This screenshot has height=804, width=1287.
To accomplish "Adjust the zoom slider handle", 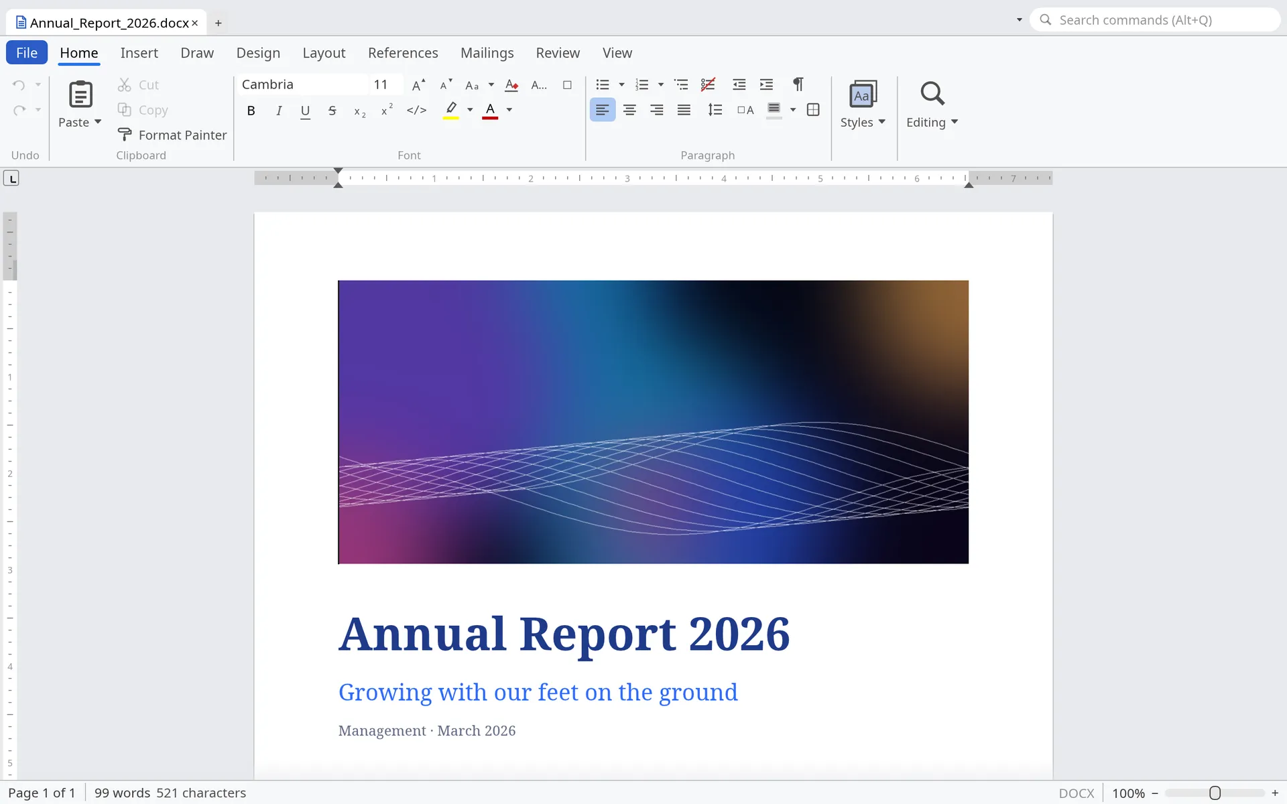I will point(1215,793).
